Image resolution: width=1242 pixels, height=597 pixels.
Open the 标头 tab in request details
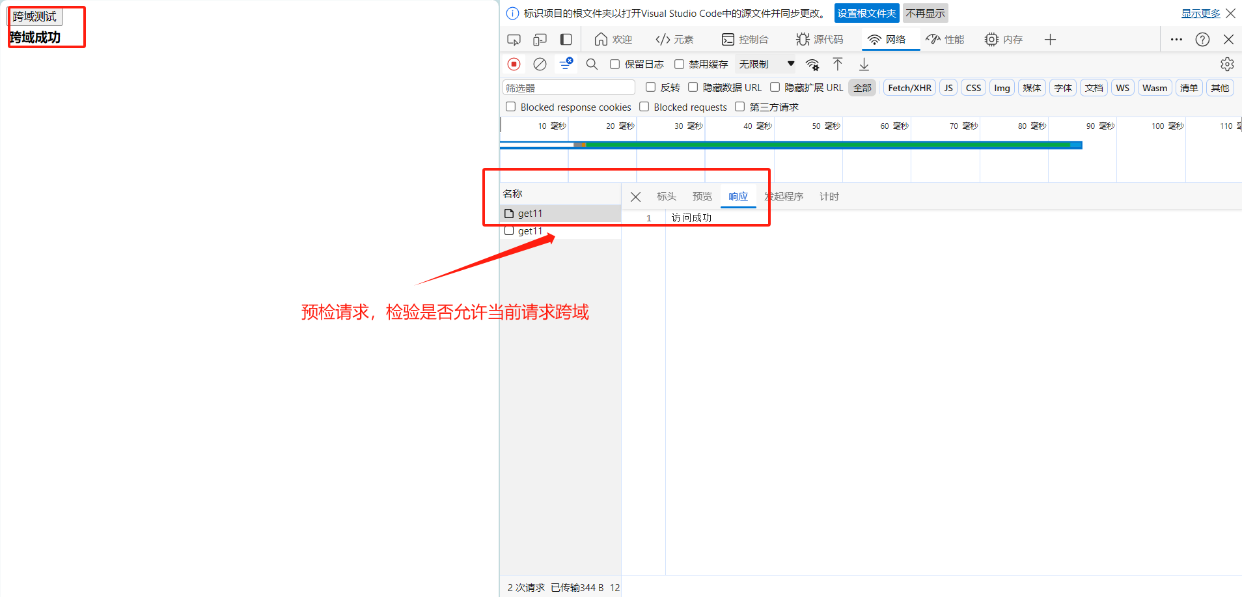coord(666,197)
